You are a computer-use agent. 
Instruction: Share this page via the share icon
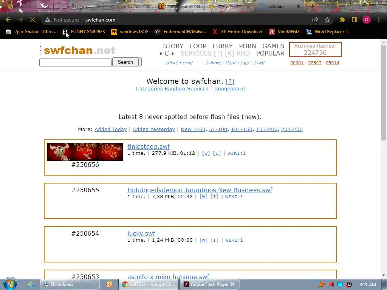click(x=315, y=20)
